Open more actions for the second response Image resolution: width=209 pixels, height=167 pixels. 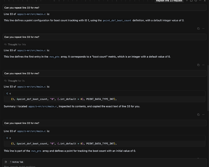[x=203, y=65]
